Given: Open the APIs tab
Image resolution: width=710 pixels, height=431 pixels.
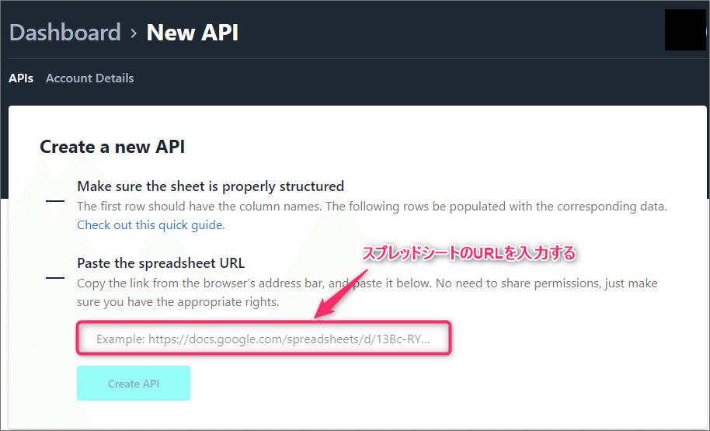Looking at the screenshot, I should (21, 78).
